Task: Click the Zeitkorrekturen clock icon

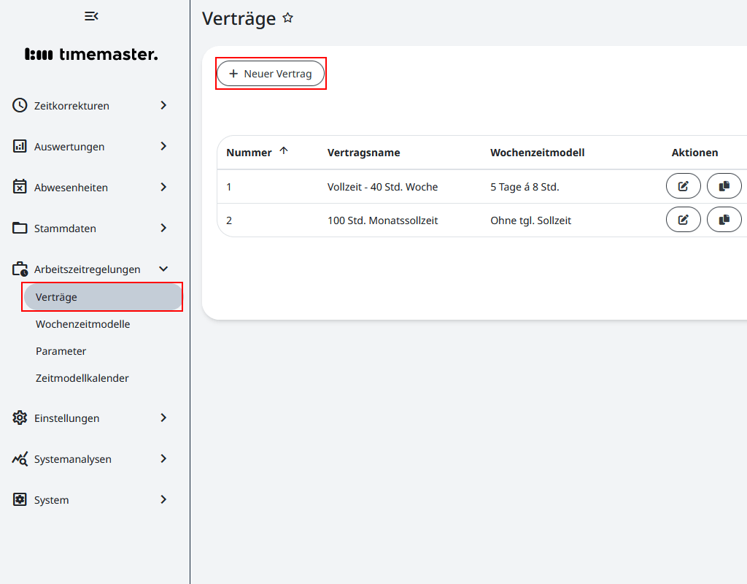Action: tap(20, 105)
